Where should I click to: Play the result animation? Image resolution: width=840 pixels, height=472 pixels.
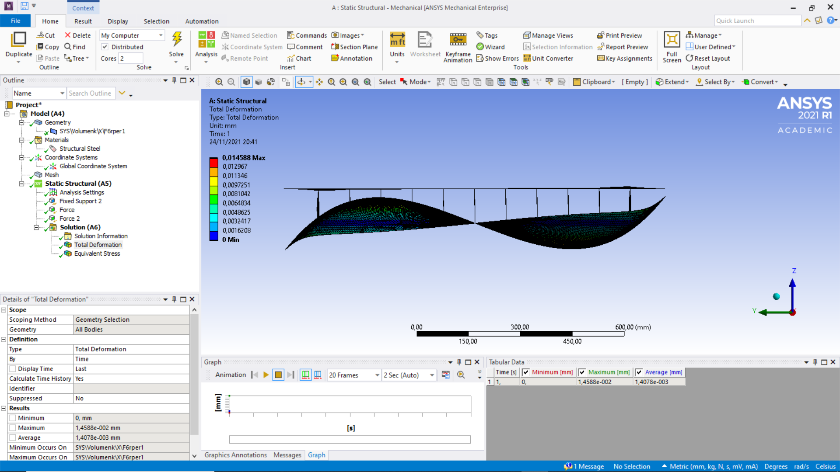point(266,375)
